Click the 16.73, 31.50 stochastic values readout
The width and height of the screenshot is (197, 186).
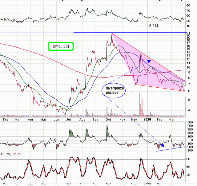pos(12,154)
